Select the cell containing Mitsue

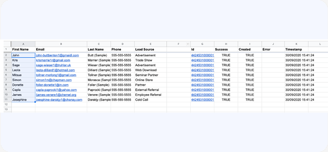tap(23, 75)
